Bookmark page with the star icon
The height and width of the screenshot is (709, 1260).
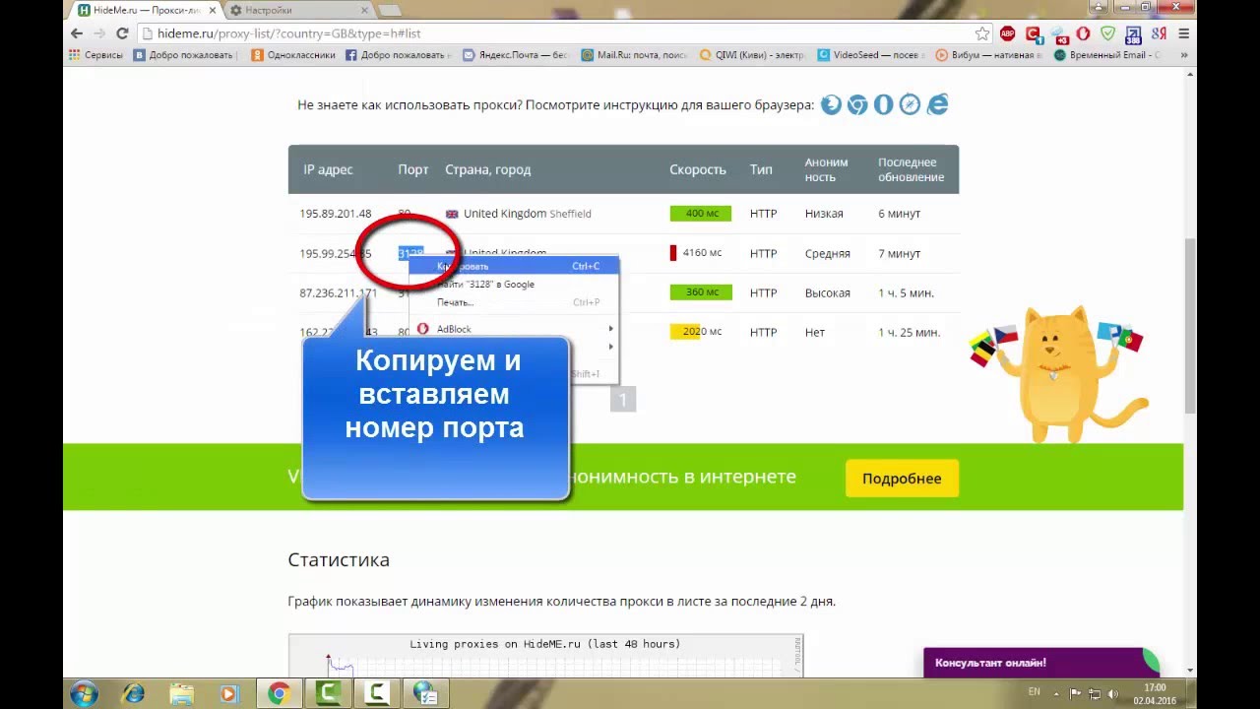[x=981, y=33]
